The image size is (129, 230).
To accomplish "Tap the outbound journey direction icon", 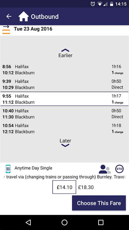I will (x=6, y=30).
